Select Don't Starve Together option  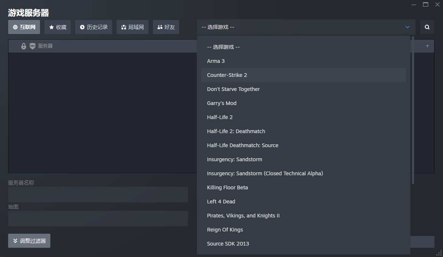pos(233,89)
